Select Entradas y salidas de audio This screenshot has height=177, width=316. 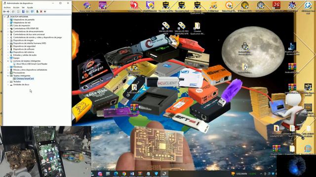click(23, 55)
